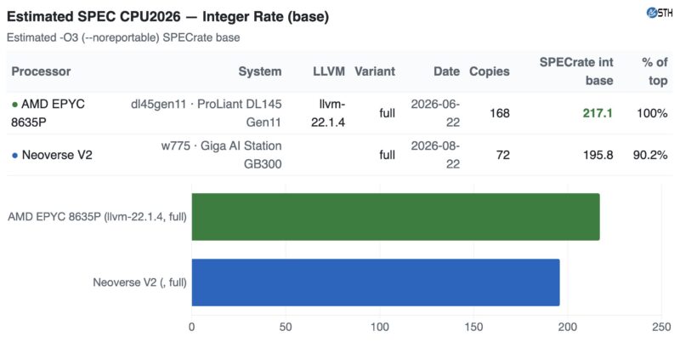
Task: Select the Copies column header
Action: pos(490,71)
